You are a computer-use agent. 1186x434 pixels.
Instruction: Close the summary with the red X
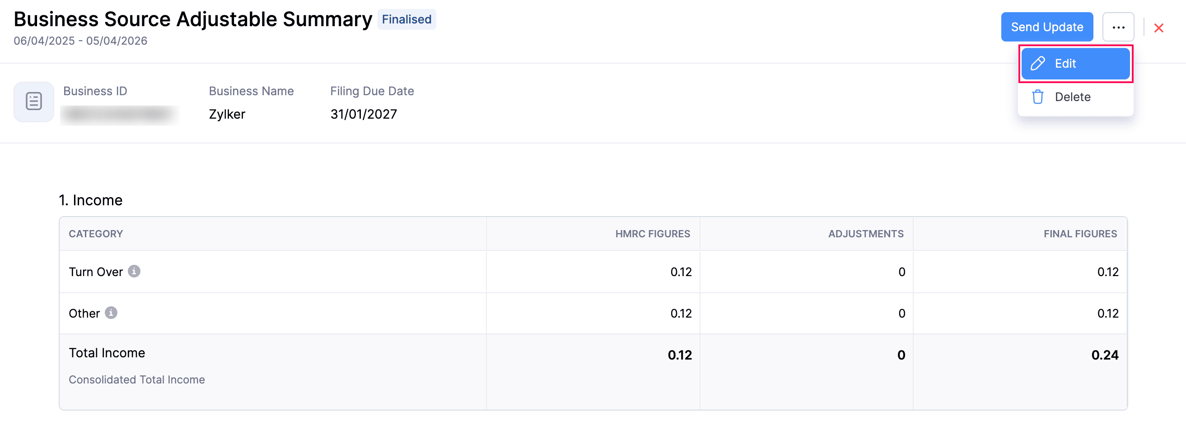point(1158,28)
